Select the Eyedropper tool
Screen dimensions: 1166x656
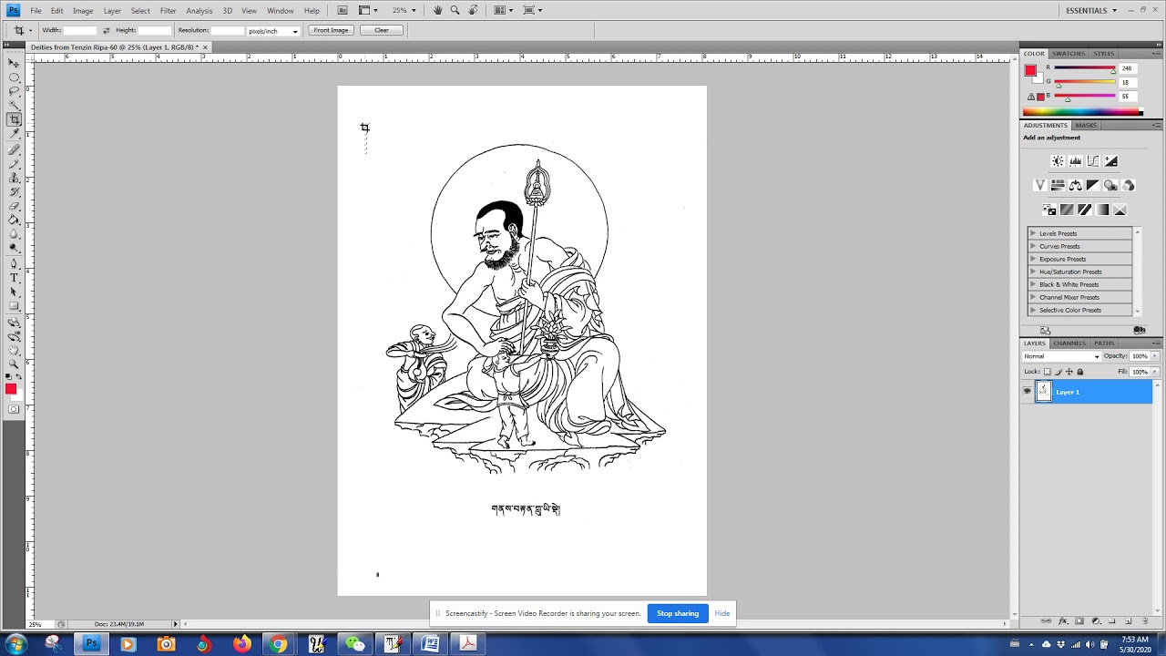coord(14,134)
